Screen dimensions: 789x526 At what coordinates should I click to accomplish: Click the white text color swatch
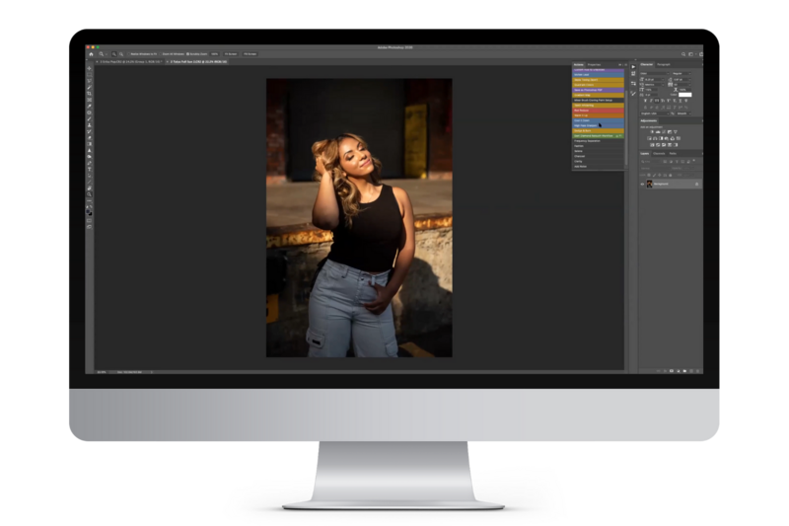[684, 94]
